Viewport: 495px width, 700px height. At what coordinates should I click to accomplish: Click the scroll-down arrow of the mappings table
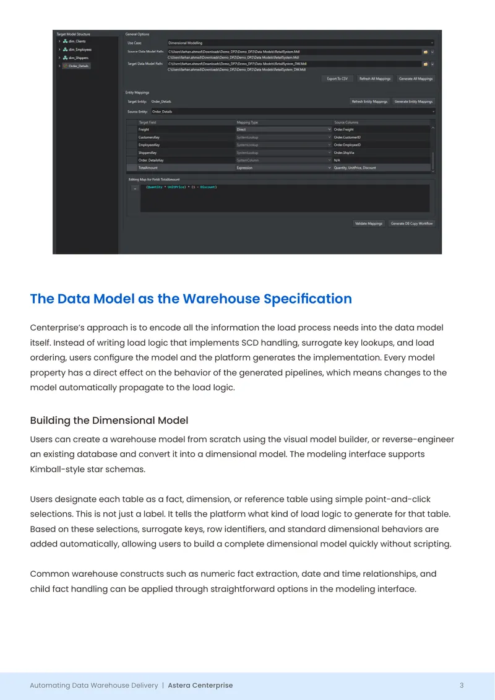(433, 170)
